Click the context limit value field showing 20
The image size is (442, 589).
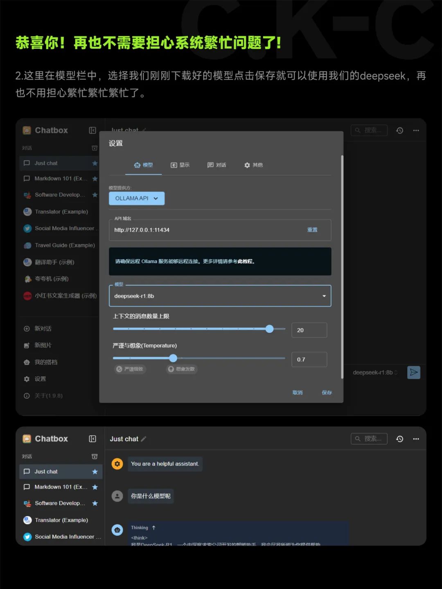click(309, 330)
